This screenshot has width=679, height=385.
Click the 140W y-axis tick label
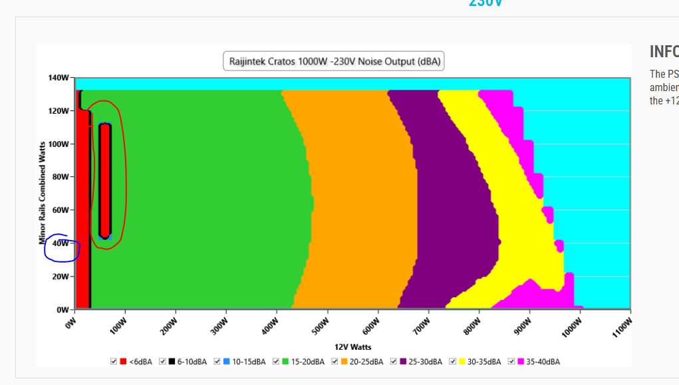tap(59, 78)
